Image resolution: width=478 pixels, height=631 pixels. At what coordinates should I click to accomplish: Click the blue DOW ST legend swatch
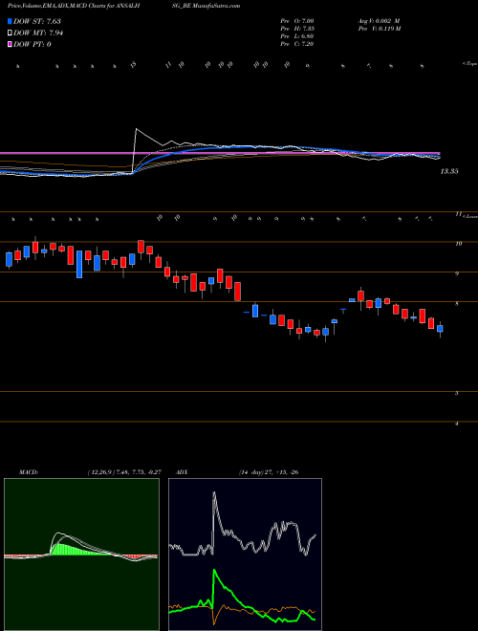[x=10, y=21]
